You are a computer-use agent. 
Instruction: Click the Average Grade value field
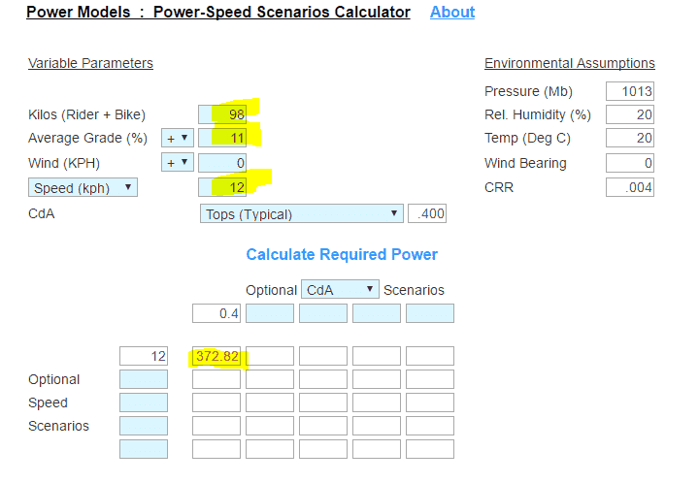221,138
